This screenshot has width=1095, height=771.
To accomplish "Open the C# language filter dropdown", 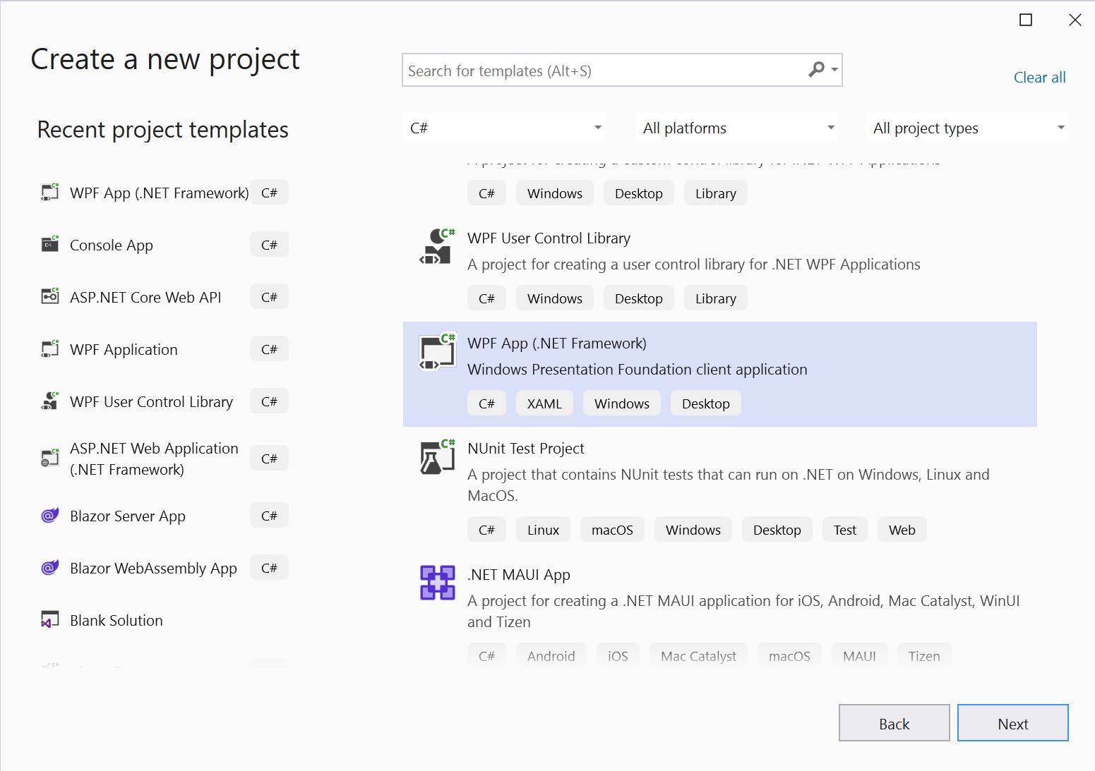I will (x=505, y=128).
